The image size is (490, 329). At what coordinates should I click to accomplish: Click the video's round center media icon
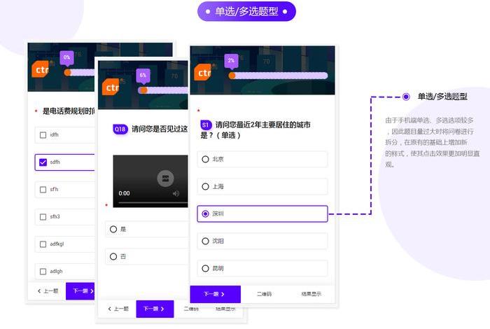165,178
